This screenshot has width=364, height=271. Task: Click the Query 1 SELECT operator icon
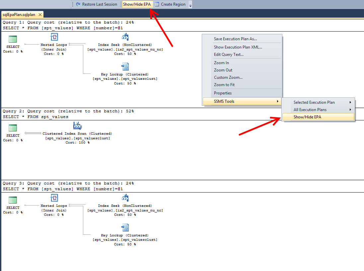(13, 39)
